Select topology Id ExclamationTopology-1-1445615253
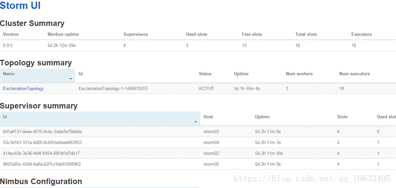The height and width of the screenshot is (188, 396). 113,89
